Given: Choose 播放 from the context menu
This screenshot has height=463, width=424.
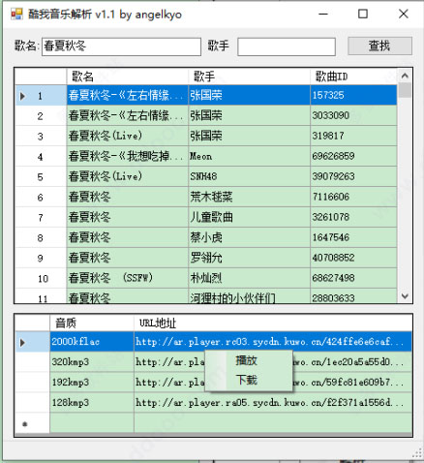Looking at the screenshot, I should click(247, 360).
